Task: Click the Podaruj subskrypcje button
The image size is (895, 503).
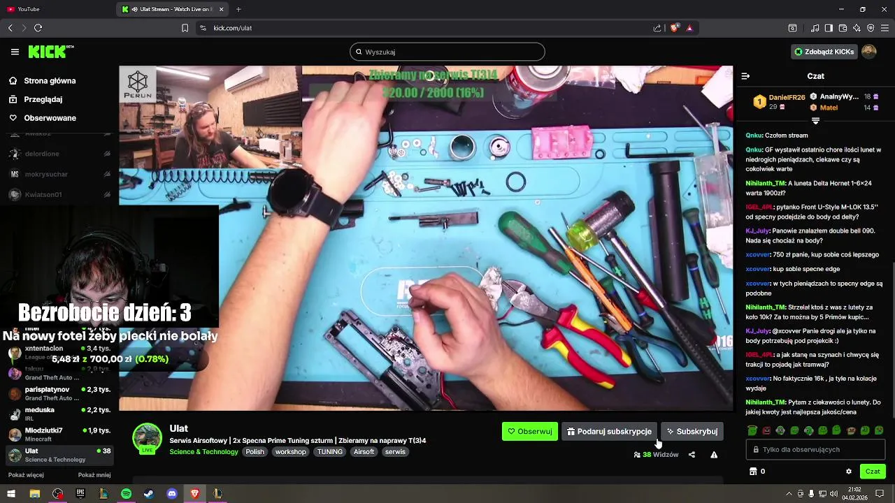Action: [x=609, y=431]
